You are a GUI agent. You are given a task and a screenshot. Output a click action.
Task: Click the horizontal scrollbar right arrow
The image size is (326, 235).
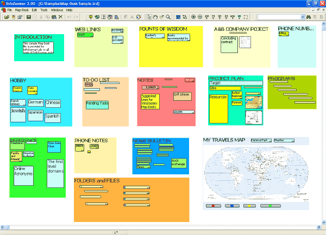tap(319, 227)
